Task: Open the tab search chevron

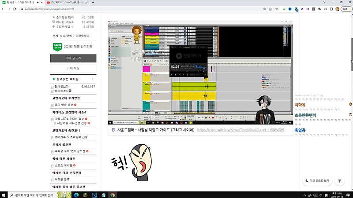Action: [x=324, y=2]
